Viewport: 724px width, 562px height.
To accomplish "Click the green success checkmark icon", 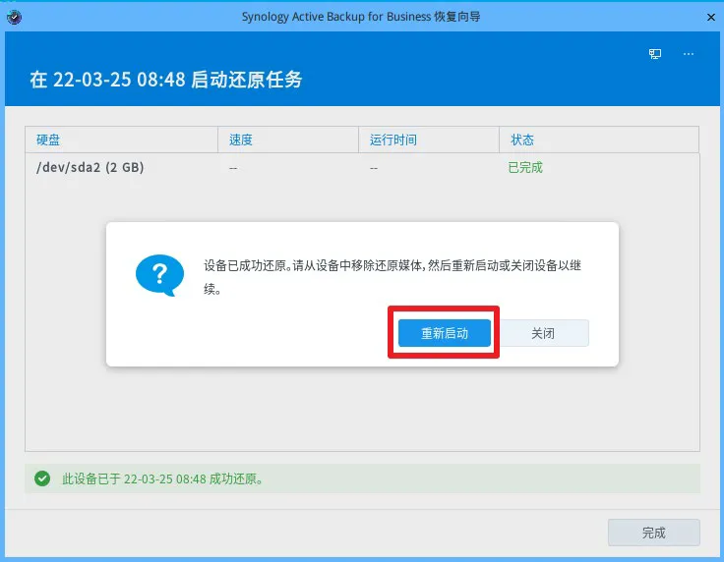I will [42, 478].
